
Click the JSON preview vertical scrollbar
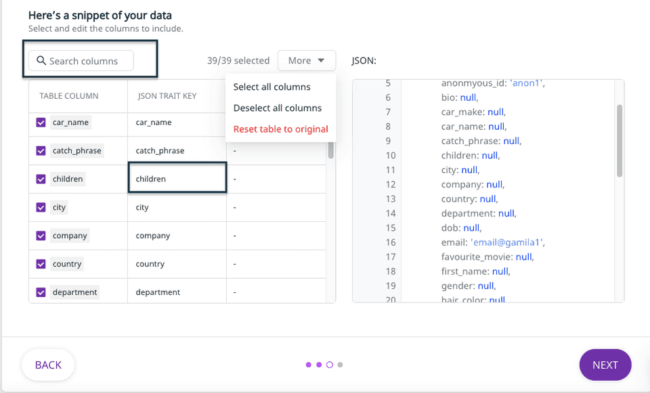pyautogui.click(x=619, y=141)
